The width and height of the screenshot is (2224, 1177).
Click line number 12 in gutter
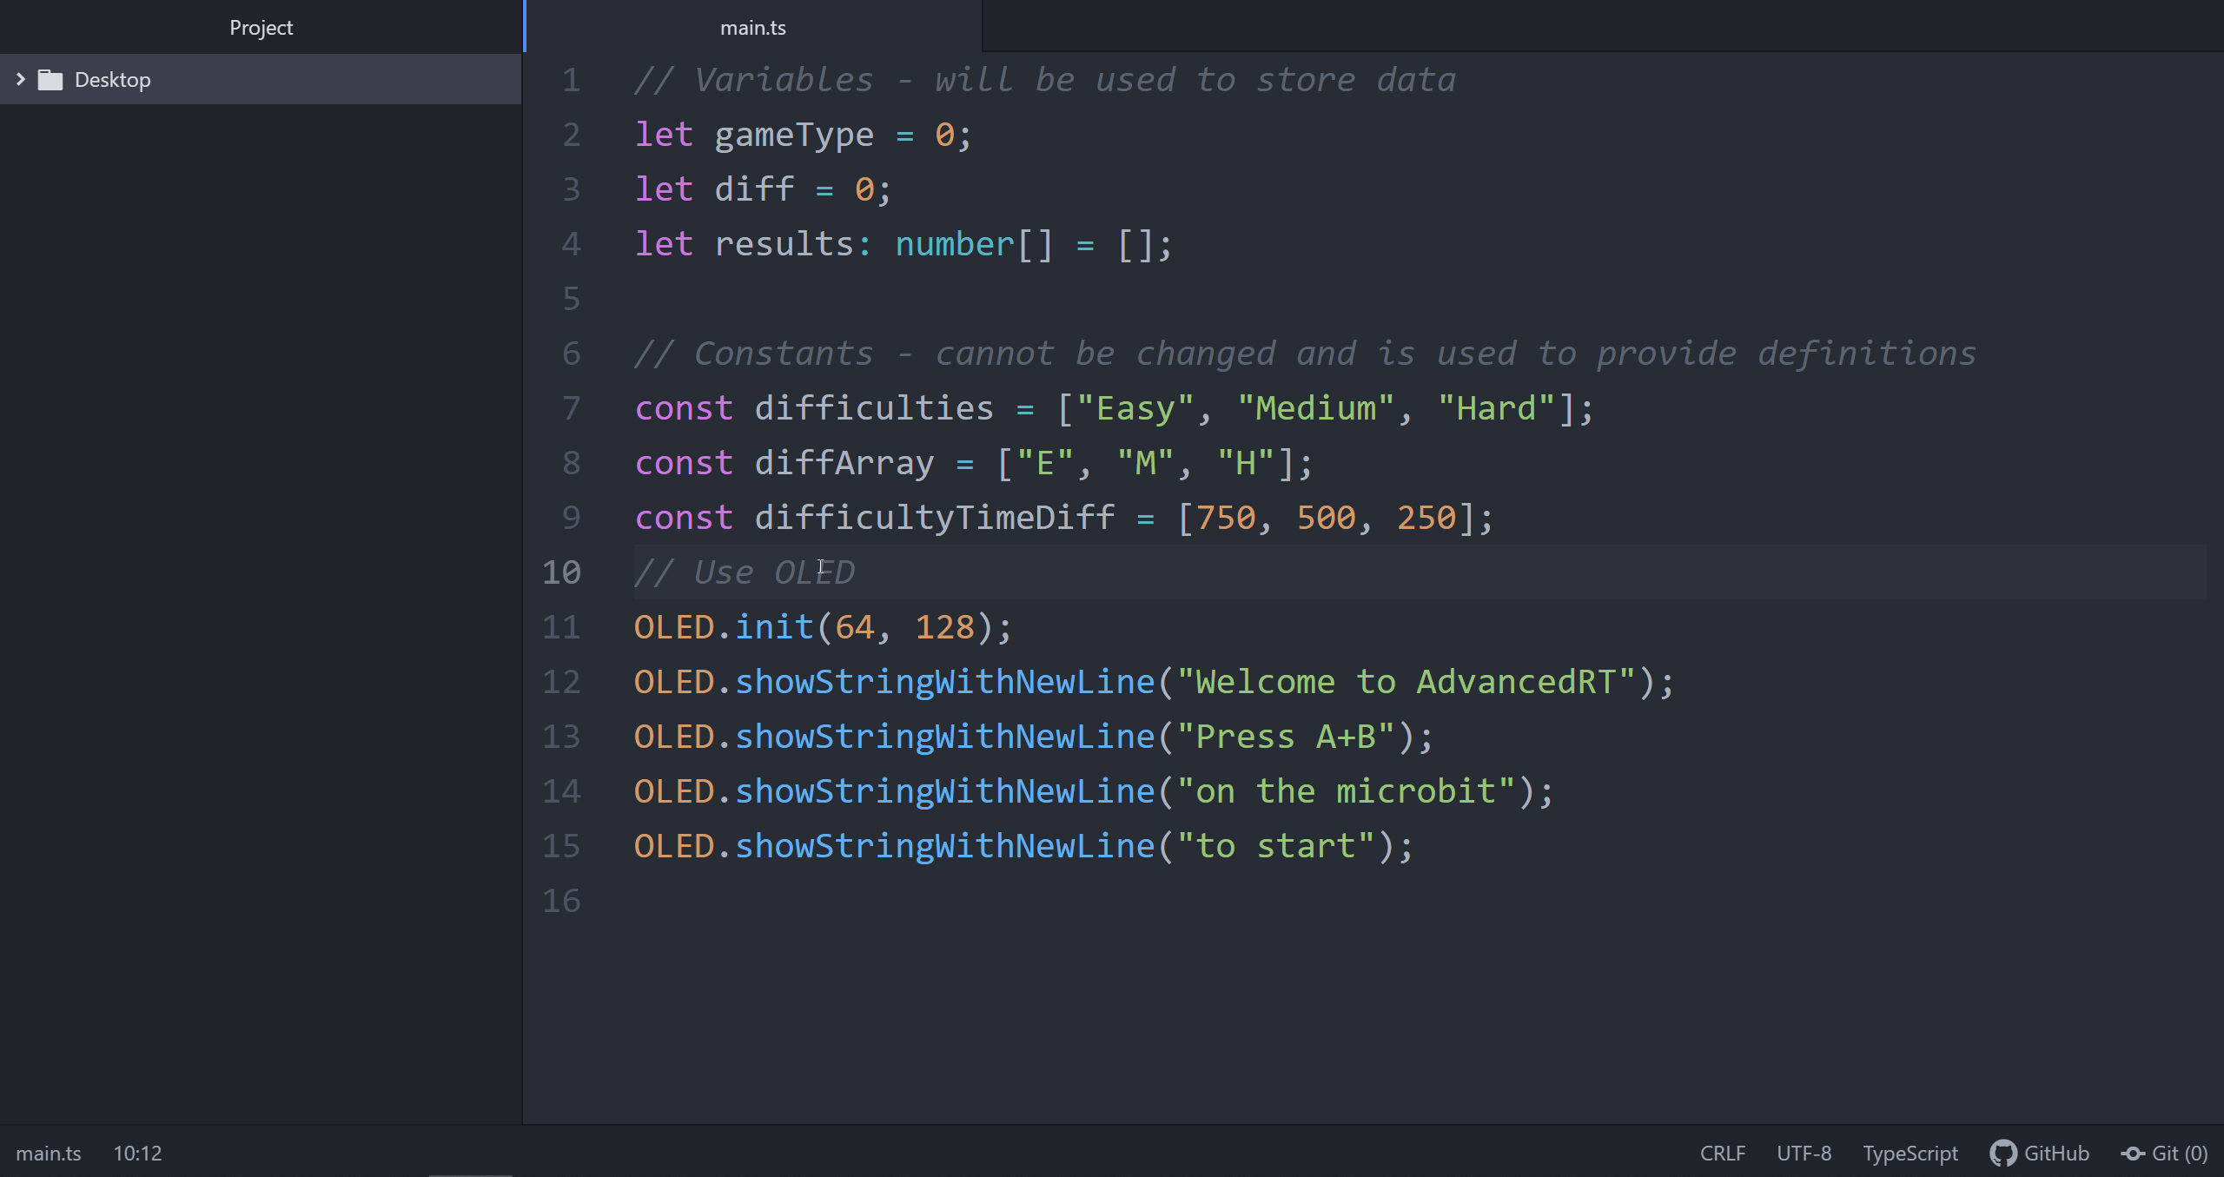click(x=561, y=682)
